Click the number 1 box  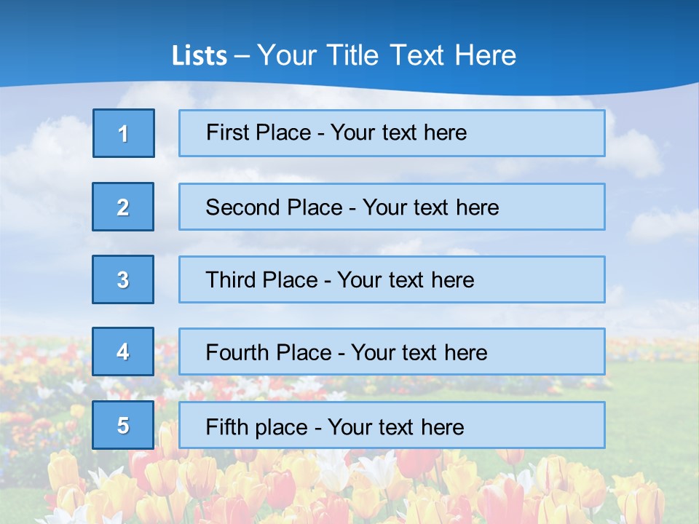click(x=124, y=133)
